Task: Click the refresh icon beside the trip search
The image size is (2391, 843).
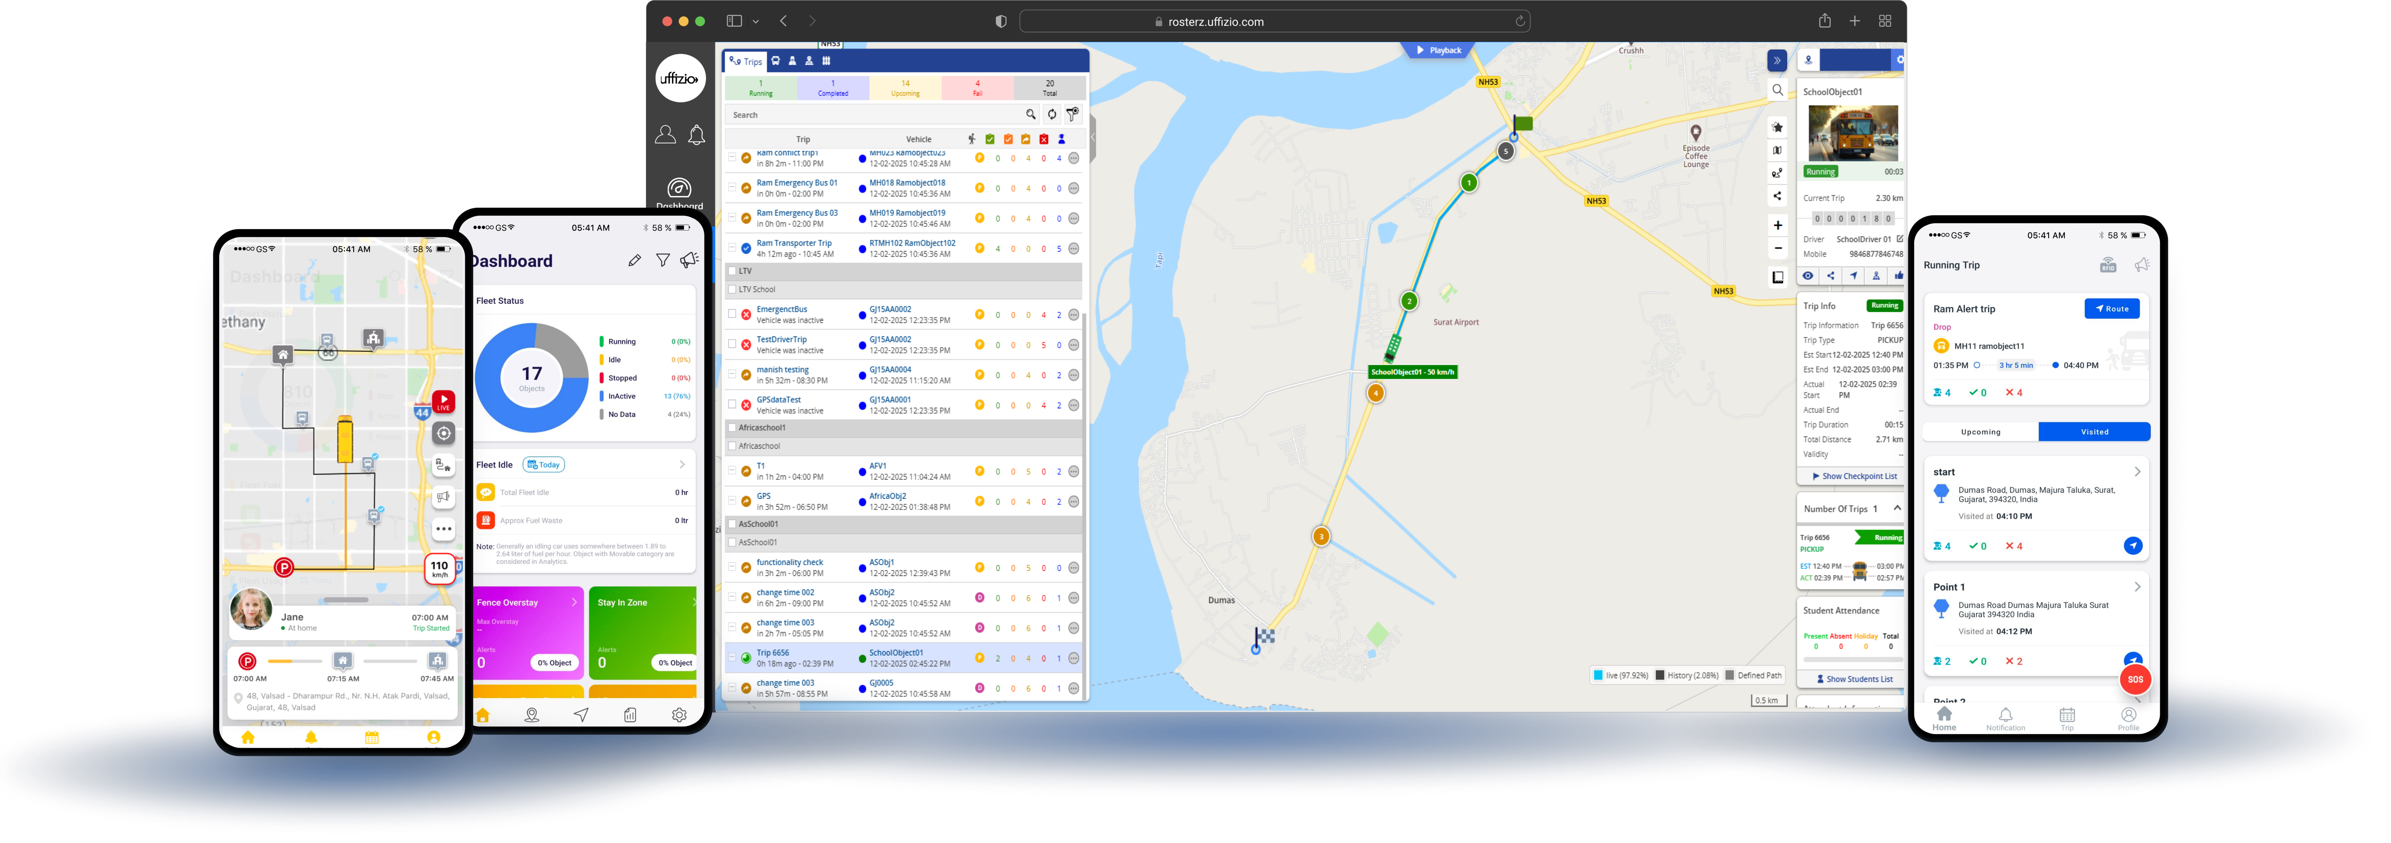Action: pyautogui.click(x=1052, y=115)
